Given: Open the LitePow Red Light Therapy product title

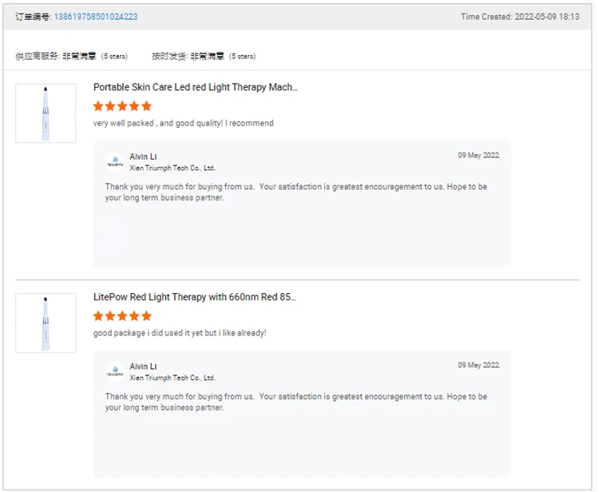Looking at the screenshot, I should point(194,297).
